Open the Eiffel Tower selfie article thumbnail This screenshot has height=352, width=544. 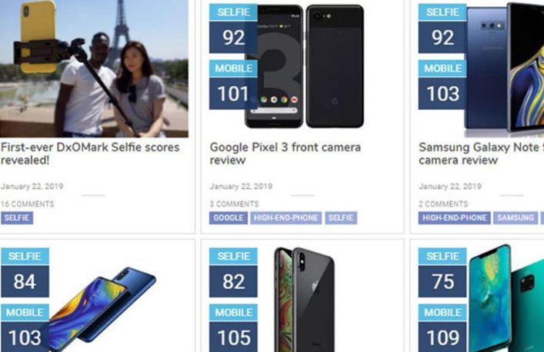tap(94, 68)
